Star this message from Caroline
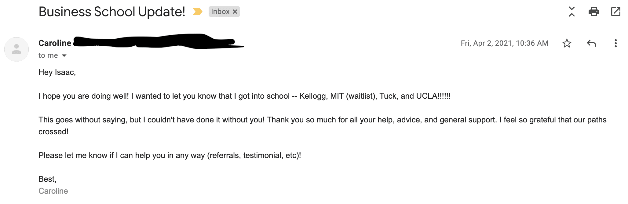Viewport: 628px width, 204px height. coord(567,43)
